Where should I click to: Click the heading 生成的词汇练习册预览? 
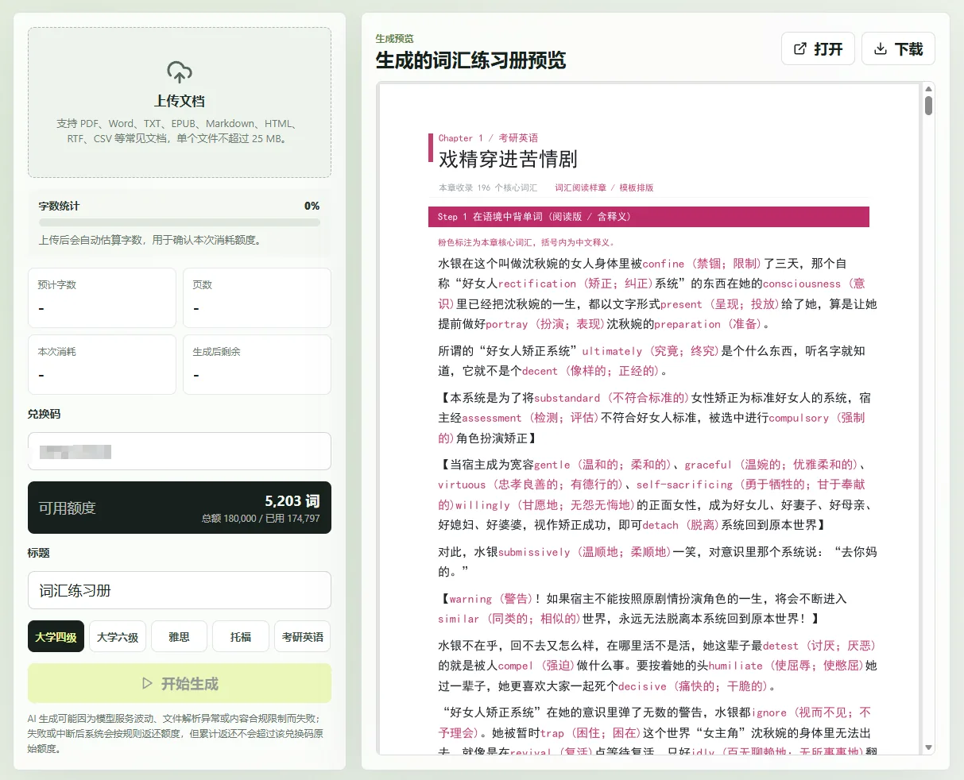(x=470, y=60)
